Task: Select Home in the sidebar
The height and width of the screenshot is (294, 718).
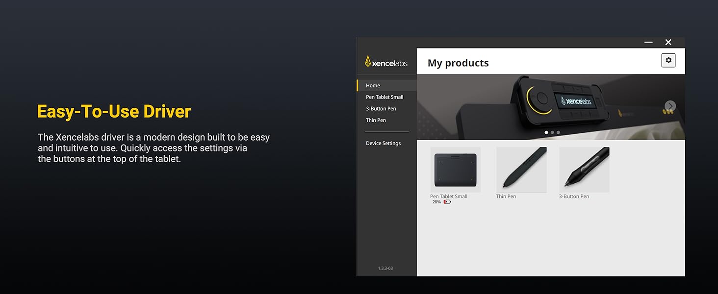Action: [x=373, y=85]
